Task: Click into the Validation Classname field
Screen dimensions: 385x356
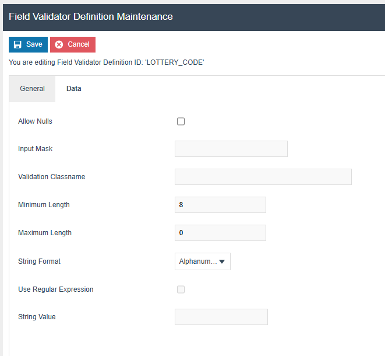Action: click(x=263, y=177)
